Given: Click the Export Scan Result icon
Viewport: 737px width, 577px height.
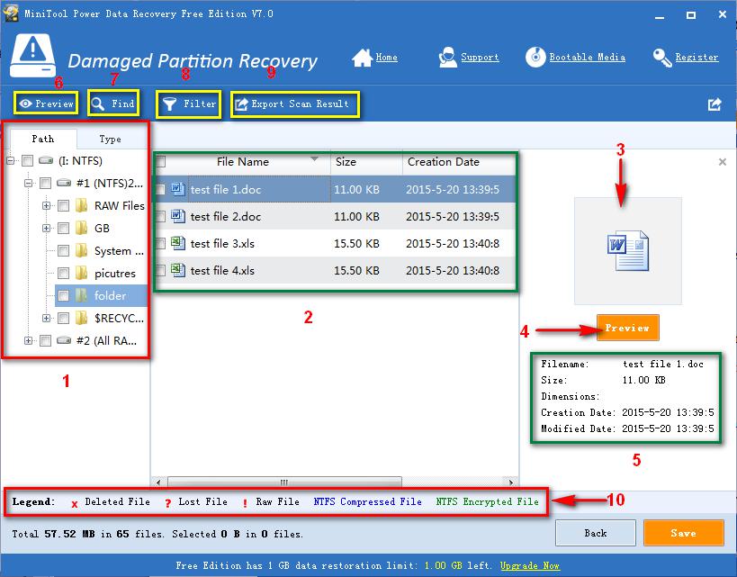Looking at the screenshot, I should pyautogui.click(x=240, y=104).
